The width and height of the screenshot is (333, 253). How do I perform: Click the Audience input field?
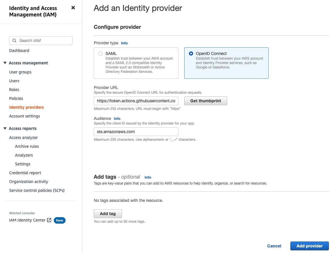point(136,131)
